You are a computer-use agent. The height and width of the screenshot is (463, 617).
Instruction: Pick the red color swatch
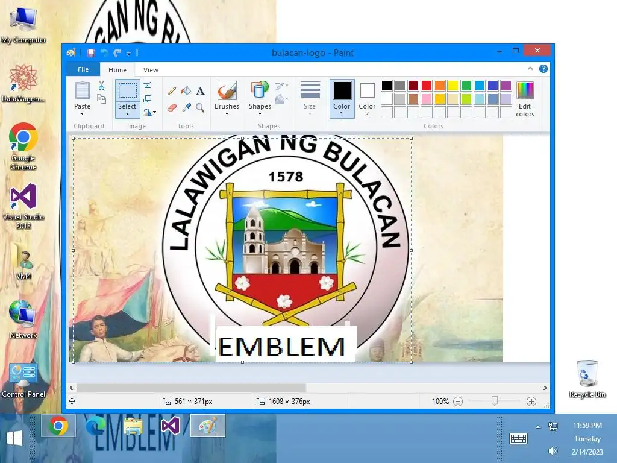pos(427,86)
